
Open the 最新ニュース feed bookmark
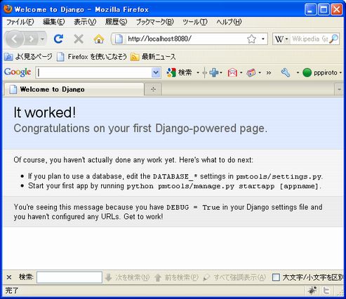tap(153, 57)
